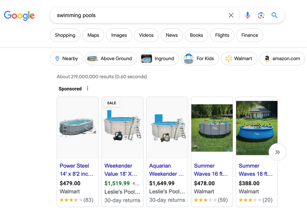Open the Power Steel pool image
Viewport: 307px width, 211px height.
(78, 128)
